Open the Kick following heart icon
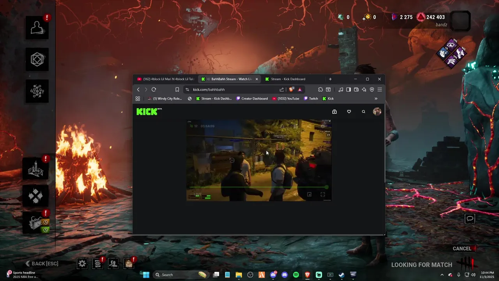499x281 pixels. (x=349, y=112)
